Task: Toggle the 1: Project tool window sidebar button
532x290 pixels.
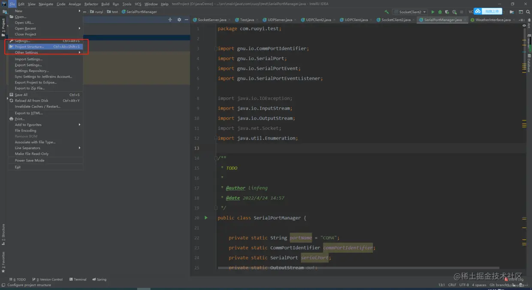Action: pos(3,27)
